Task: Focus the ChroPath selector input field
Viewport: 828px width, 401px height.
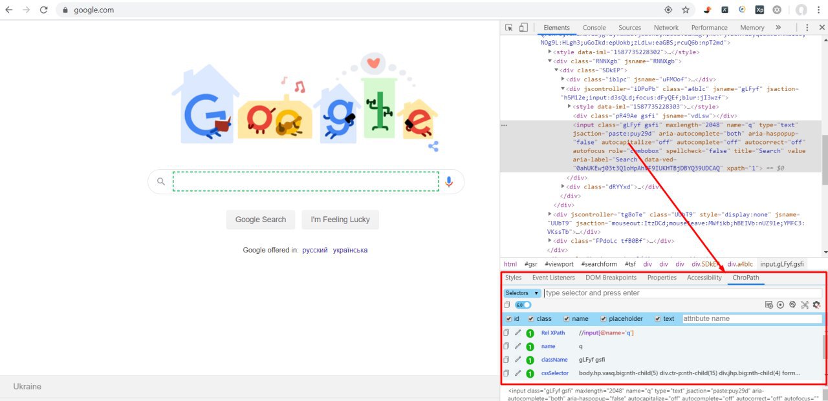Action: pyautogui.click(x=682, y=293)
